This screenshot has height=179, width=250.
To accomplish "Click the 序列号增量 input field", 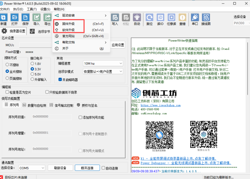I will tap(52, 133).
